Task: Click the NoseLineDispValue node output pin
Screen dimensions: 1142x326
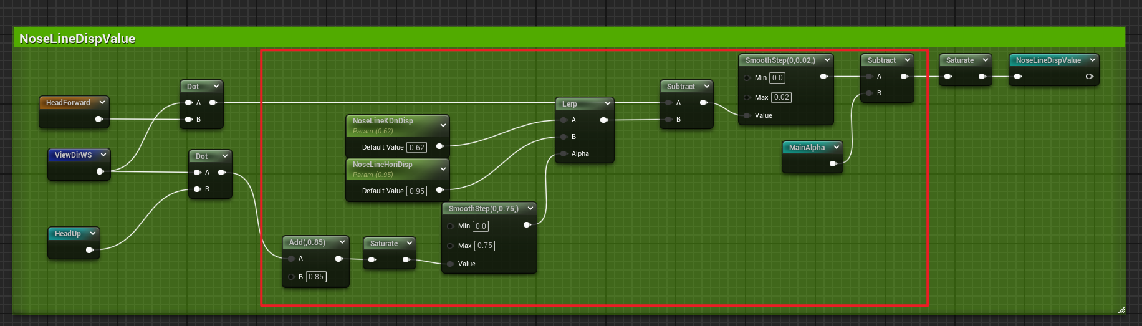Action: [x=1089, y=77]
